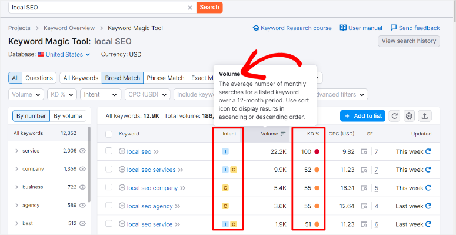Screen dimensions: 456x235
Task: Expand the business keyword group
Action: point(16,187)
